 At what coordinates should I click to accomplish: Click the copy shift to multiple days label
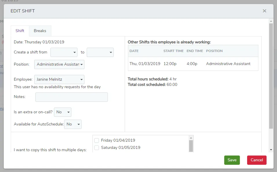tap(50, 150)
